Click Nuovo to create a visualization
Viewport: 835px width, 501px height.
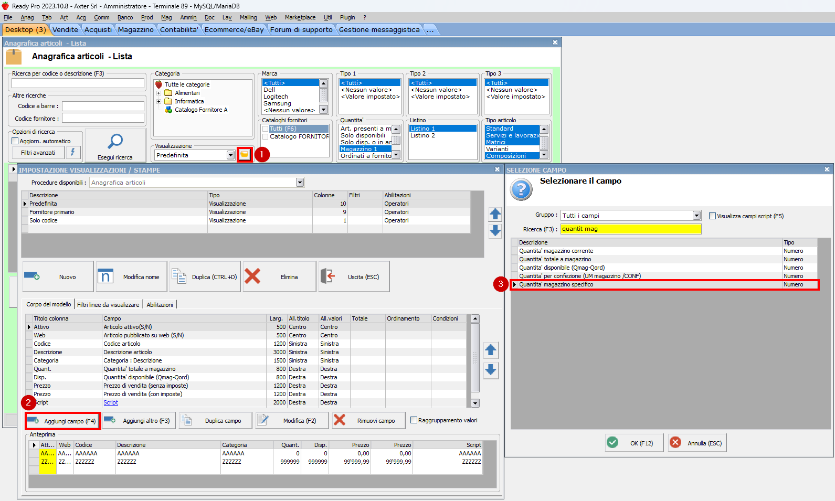click(58, 276)
